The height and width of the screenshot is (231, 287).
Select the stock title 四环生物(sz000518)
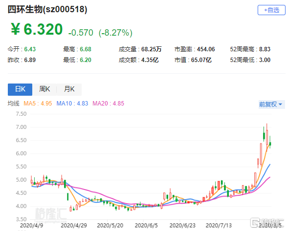point(47,9)
